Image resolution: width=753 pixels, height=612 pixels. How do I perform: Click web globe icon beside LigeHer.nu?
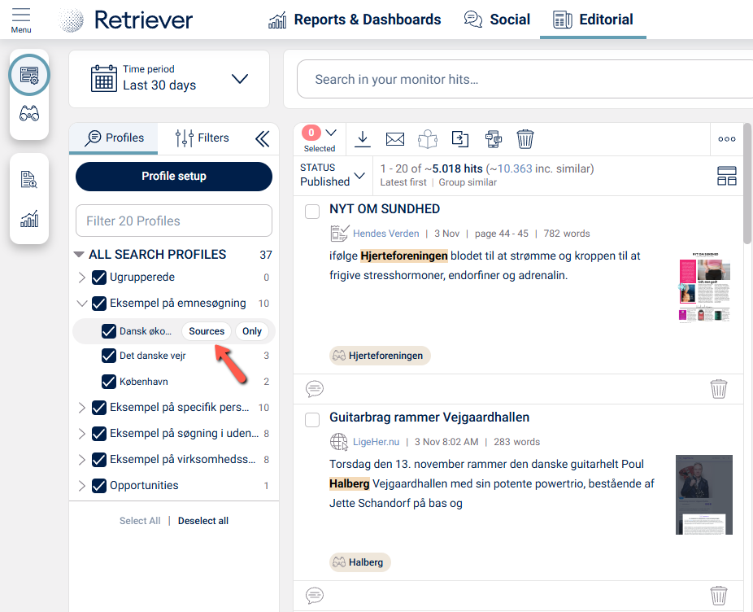pos(339,441)
